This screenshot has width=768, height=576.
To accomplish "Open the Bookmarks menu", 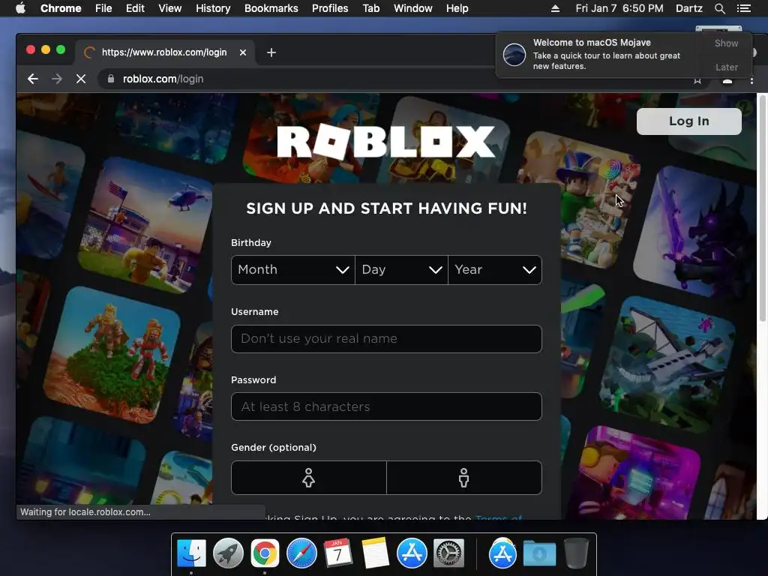I will (271, 8).
